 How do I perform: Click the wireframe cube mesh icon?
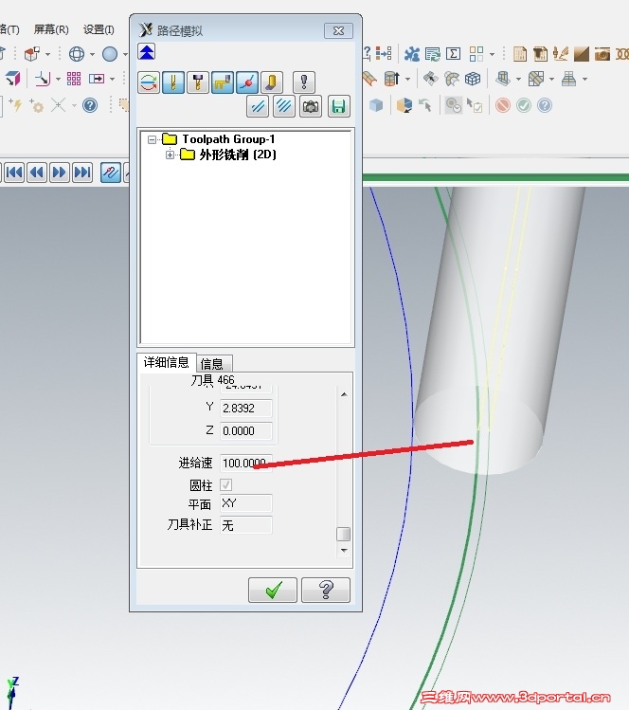pos(473,79)
